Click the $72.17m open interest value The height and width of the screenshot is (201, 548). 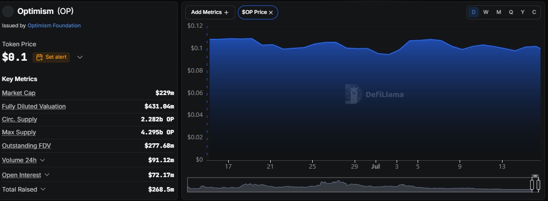161,175
